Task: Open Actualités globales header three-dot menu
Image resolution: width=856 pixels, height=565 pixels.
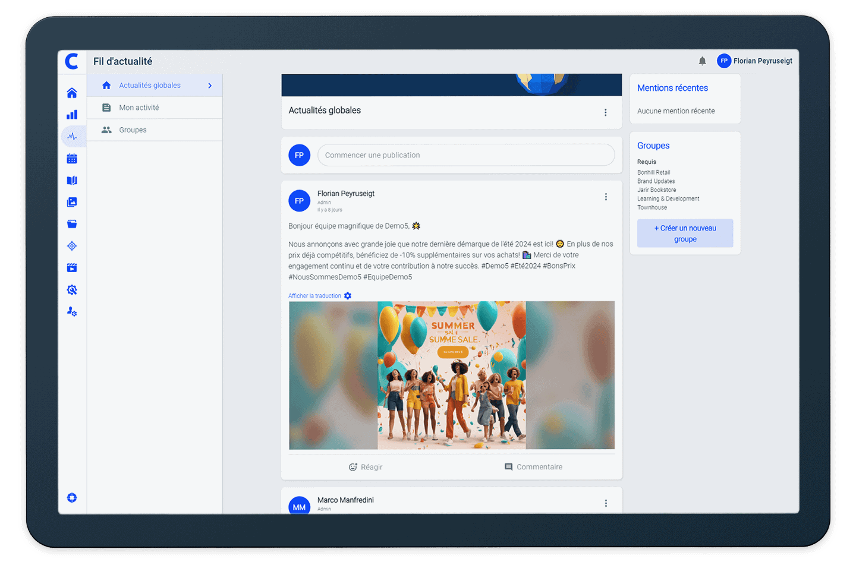Action: point(605,112)
